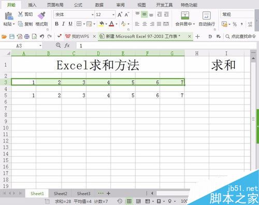
Task: Open the number format box 常规
Action: click(x=237, y=14)
